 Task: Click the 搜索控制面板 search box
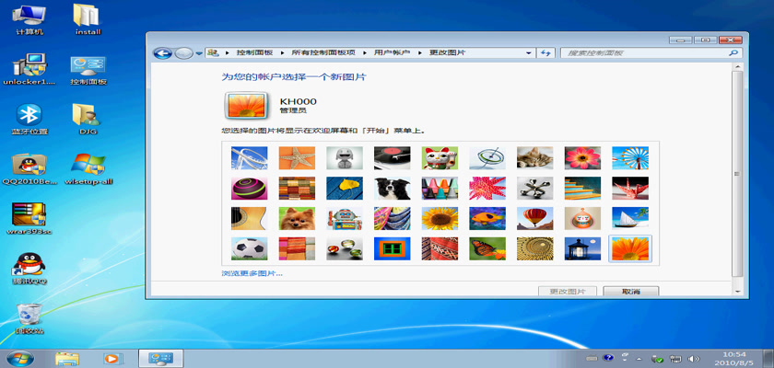click(645, 53)
